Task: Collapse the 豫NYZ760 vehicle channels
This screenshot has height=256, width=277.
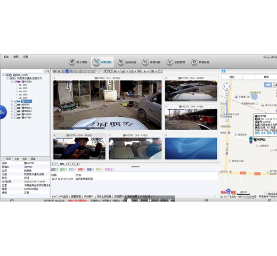Action: click(12, 82)
